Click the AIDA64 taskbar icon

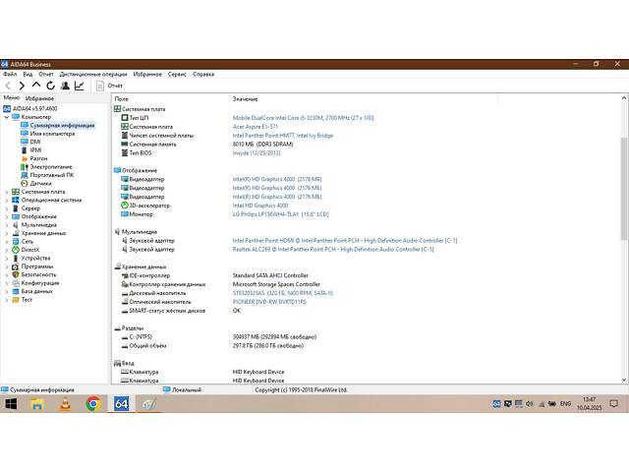click(x=121, y=404)
